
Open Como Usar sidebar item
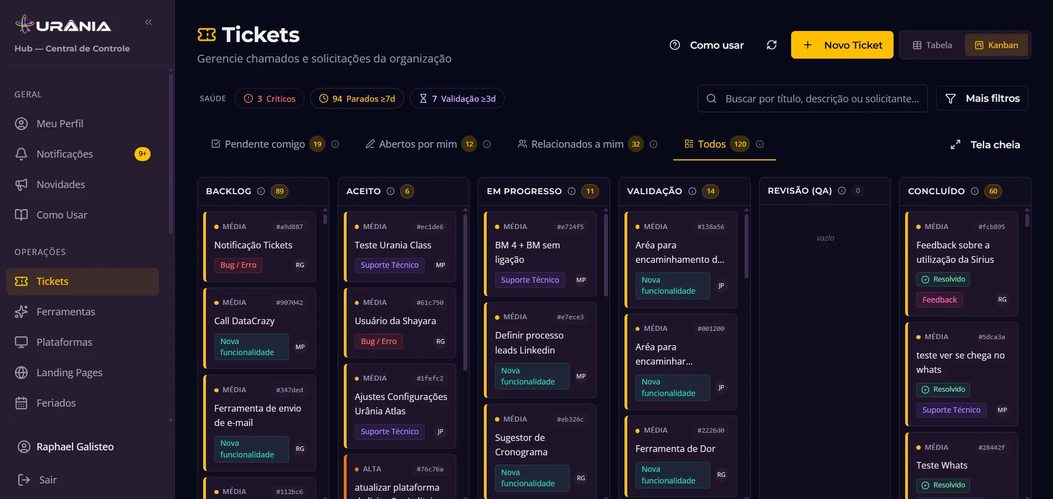82,215
